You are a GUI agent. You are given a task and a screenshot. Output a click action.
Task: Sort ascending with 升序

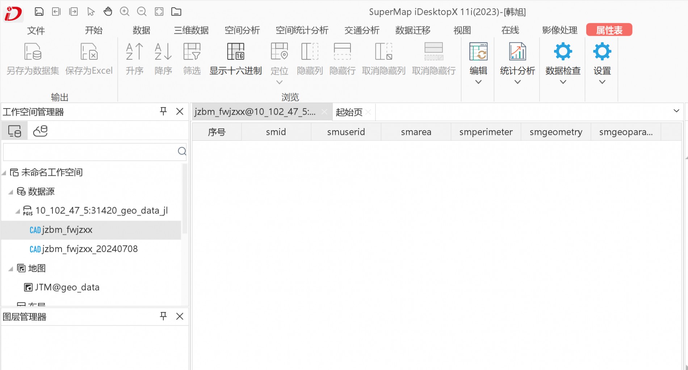135,59
